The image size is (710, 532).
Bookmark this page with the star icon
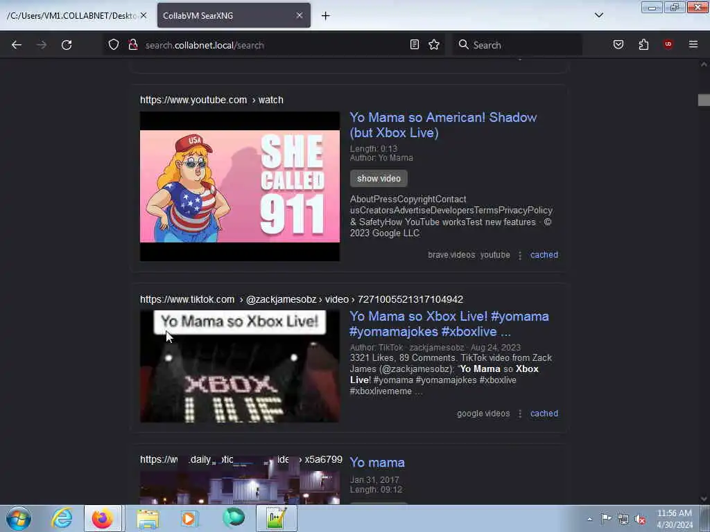(x=434, y=44)
